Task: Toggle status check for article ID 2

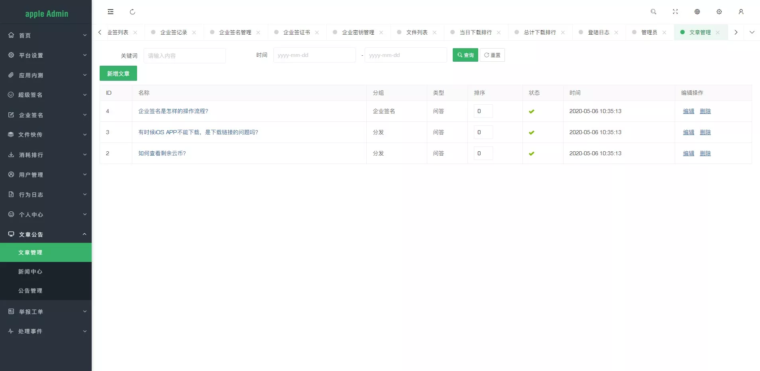Action: tap(532, 153)
